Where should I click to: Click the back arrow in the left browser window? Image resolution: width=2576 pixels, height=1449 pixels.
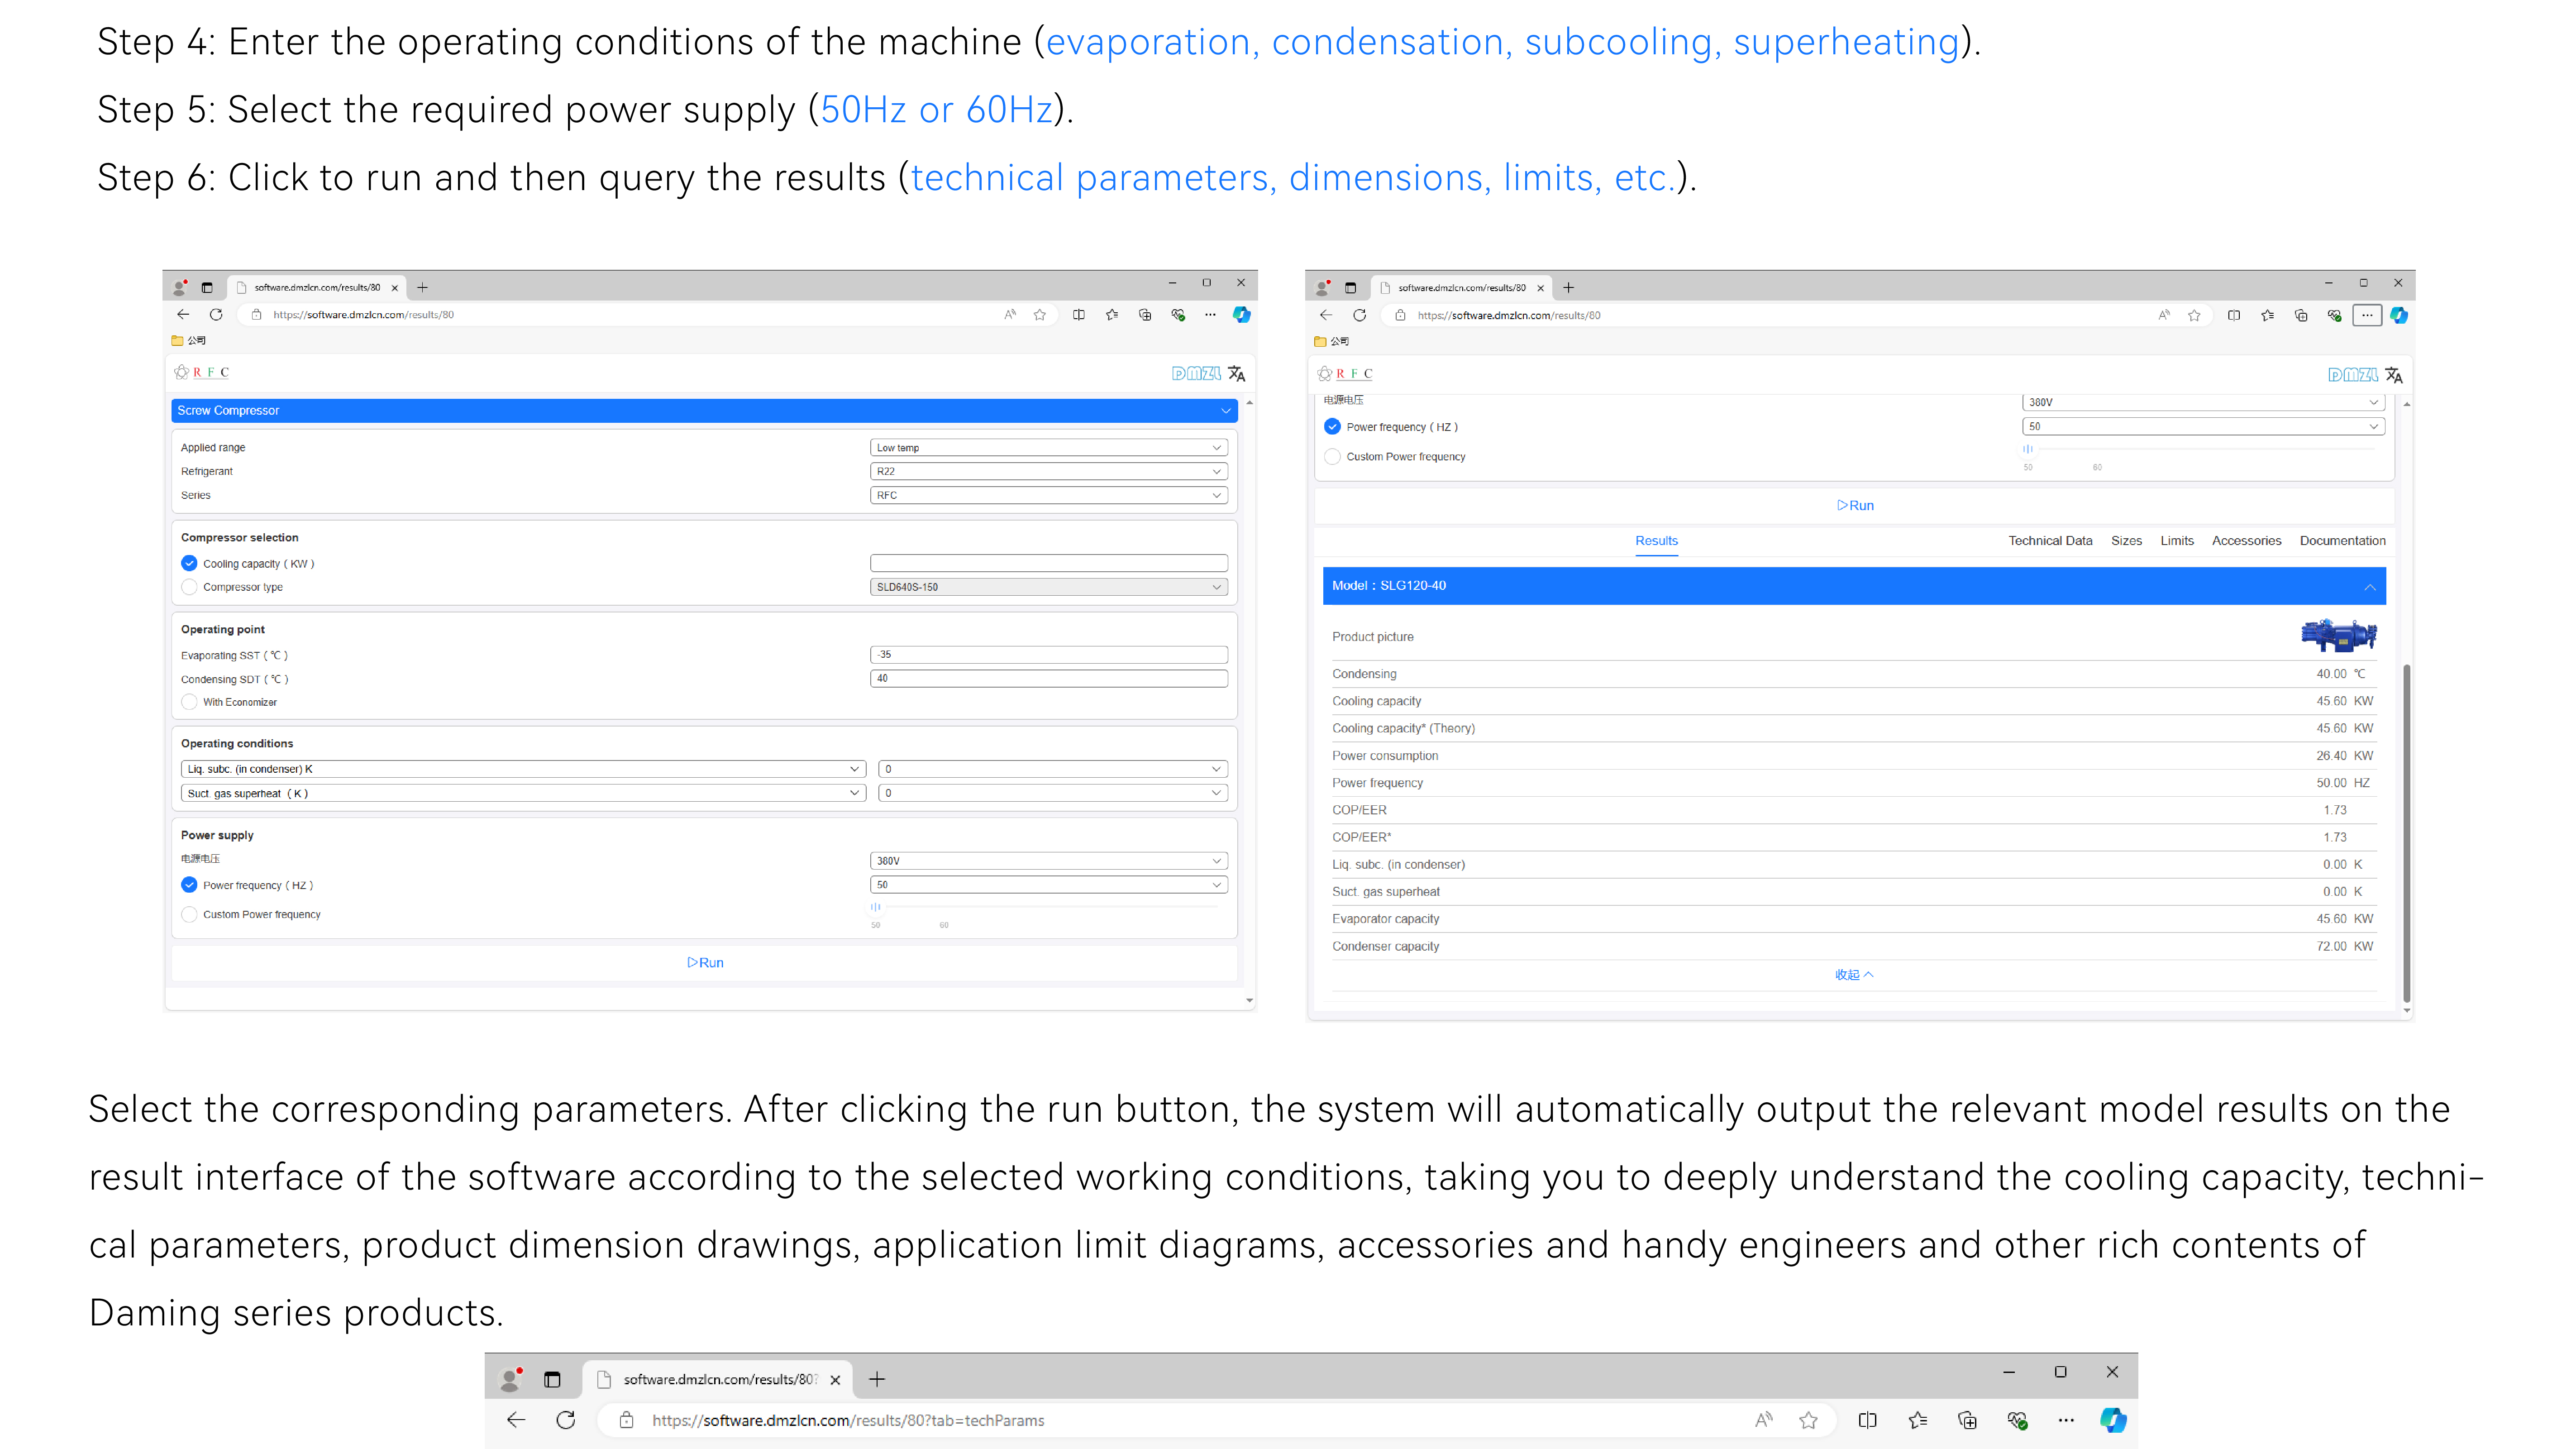point(183,314)
